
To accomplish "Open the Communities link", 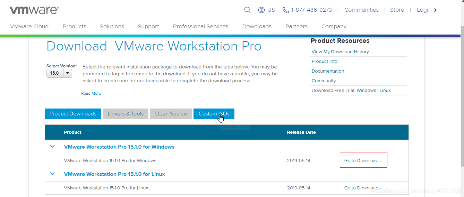I will (x=361, y=10).
